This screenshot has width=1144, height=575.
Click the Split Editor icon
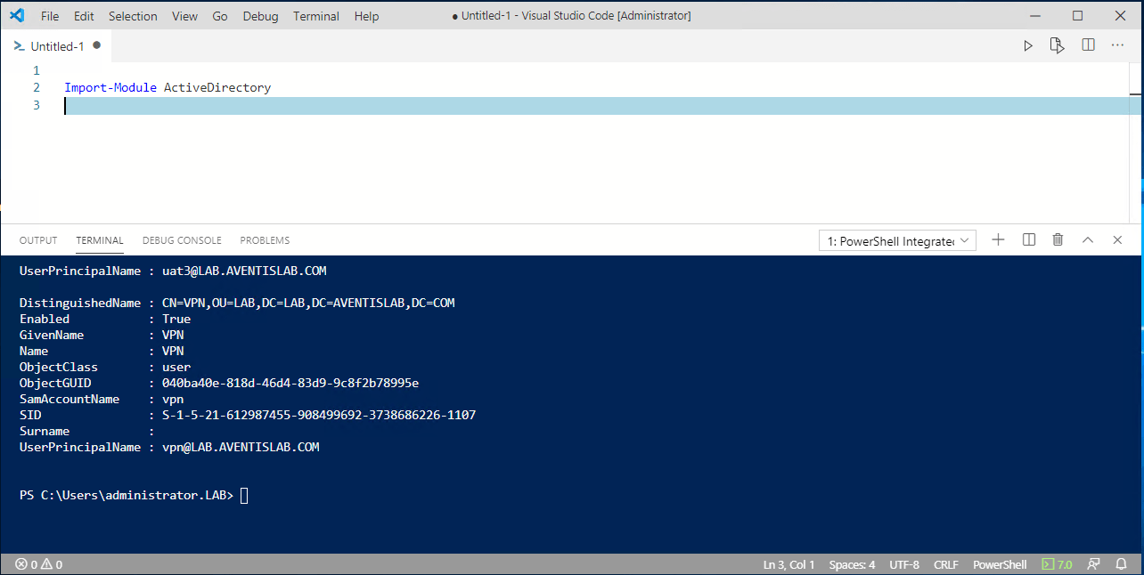[x=1088, y=45]
